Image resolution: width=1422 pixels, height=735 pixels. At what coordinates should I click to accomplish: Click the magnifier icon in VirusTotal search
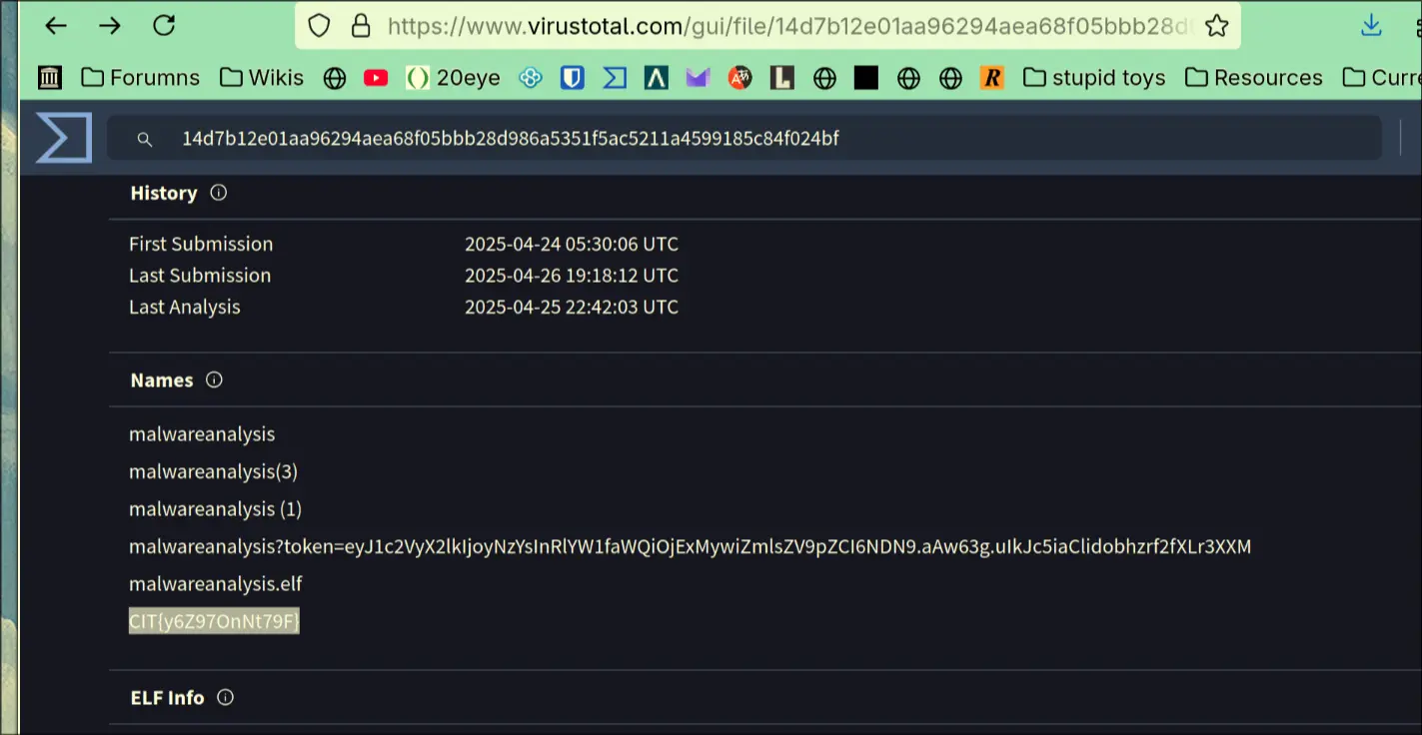(145, 140)
